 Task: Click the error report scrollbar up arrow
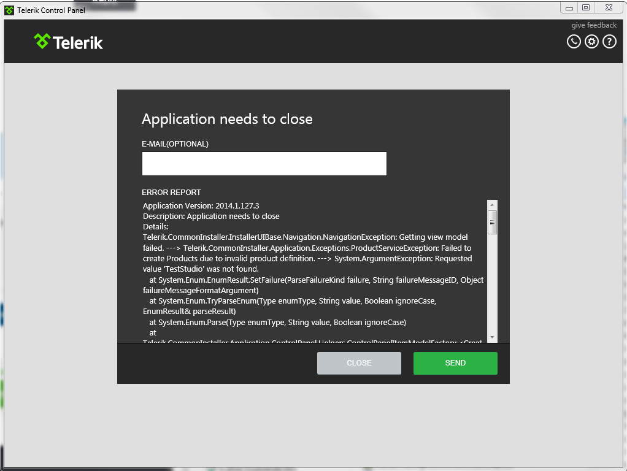tap(492, 205)
